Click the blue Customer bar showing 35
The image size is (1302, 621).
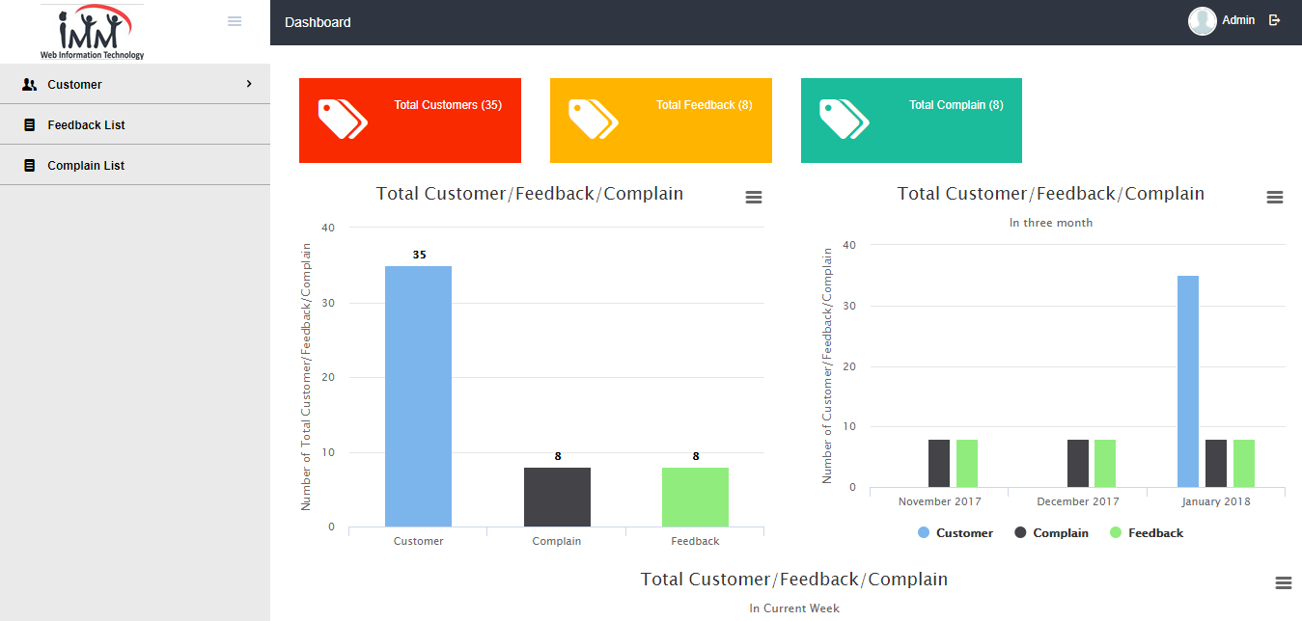[x=418, y=395]
